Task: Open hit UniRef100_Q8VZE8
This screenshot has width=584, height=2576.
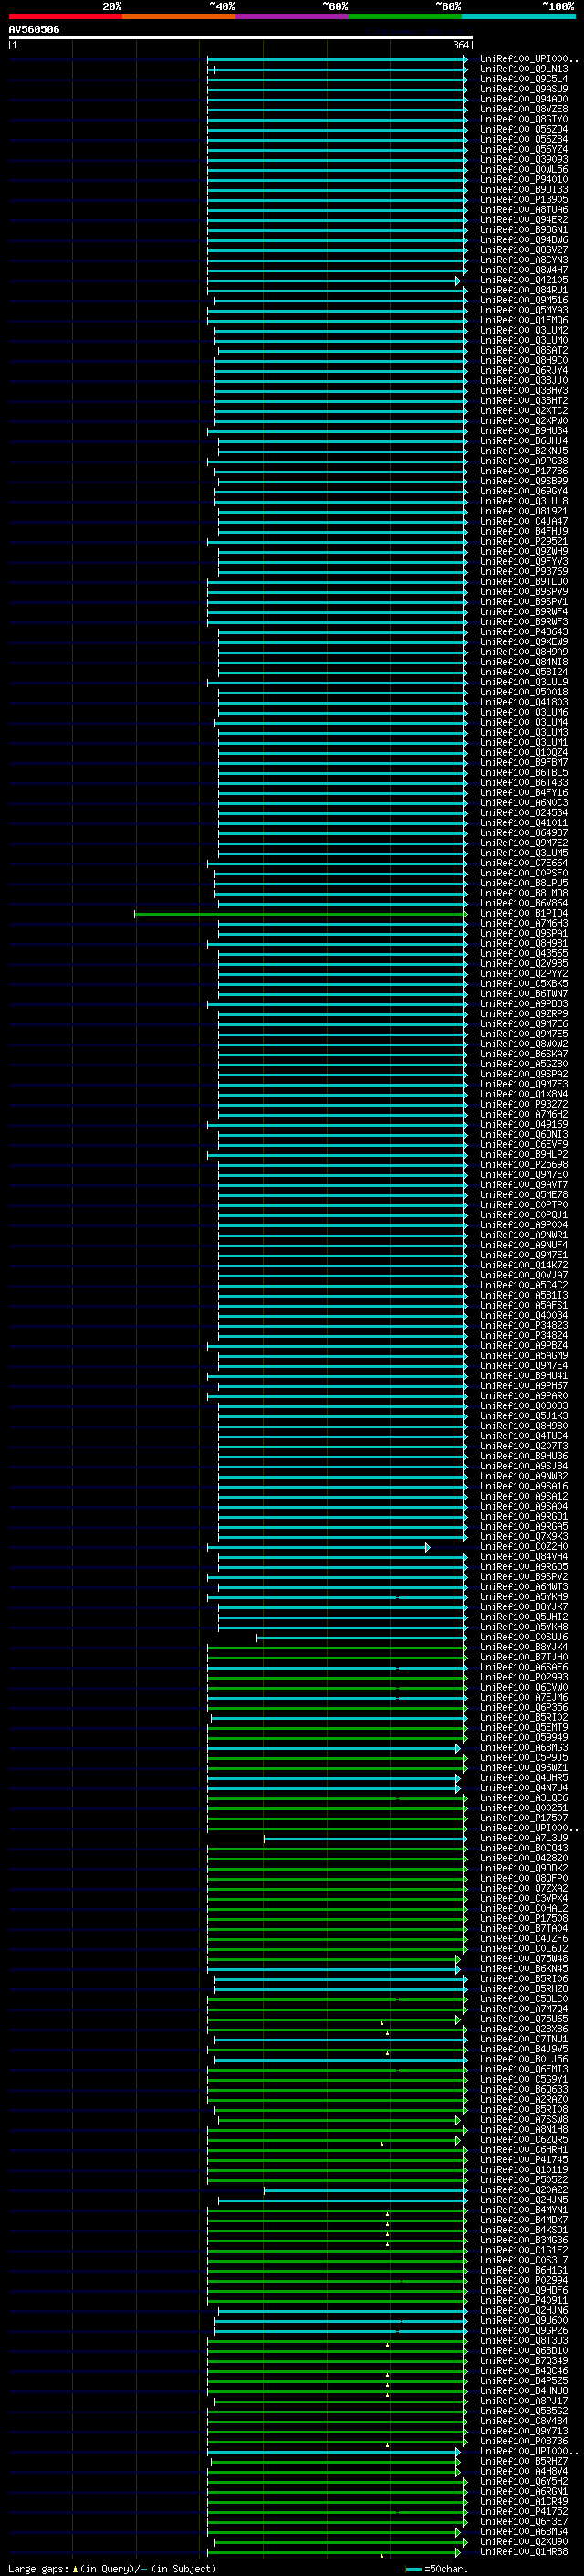Action: pyautogui.click(x=523, y=109)
